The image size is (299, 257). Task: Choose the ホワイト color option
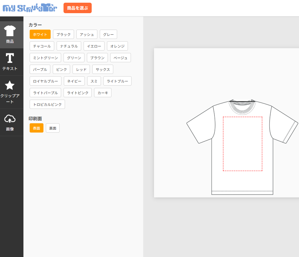click(x=40, y=34)
